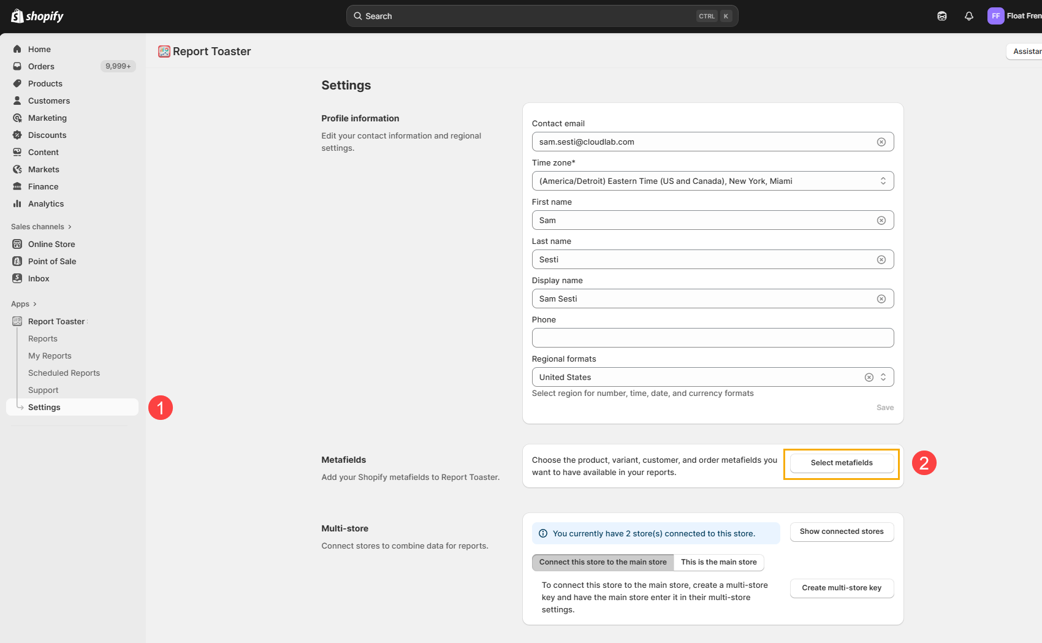Click into the Phone input field

click(x=712, y=338)
